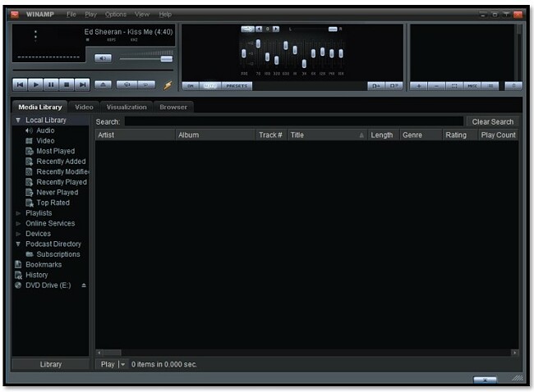Sort by the Artist column header

pos(135,135)
